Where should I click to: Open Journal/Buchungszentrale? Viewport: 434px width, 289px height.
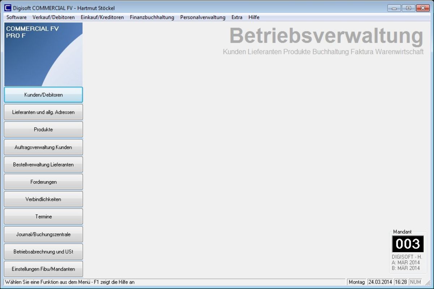point(43,234)
